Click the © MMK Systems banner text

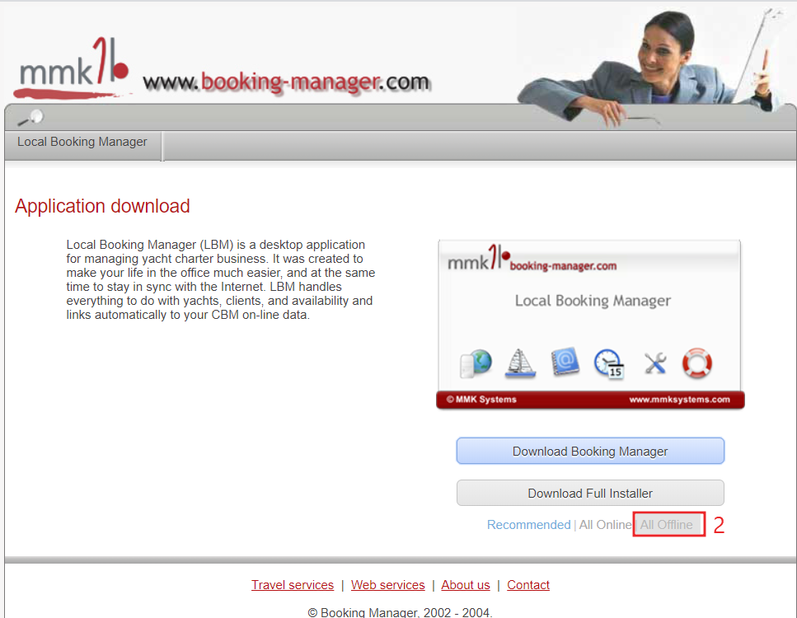pos(481,400)
